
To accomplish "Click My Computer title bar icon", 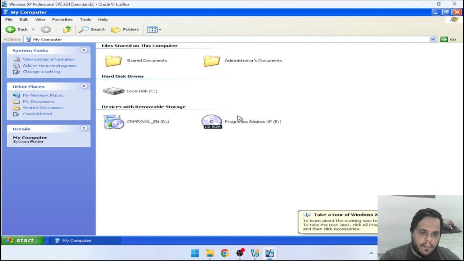I will point(5,12).
